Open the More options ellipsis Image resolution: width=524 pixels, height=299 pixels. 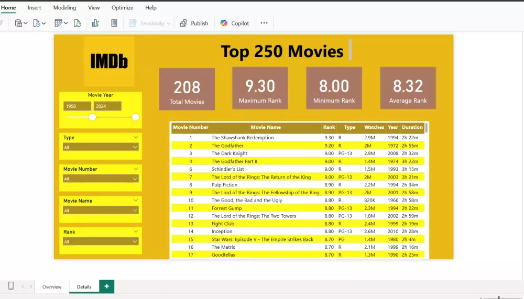click(264, 23)
